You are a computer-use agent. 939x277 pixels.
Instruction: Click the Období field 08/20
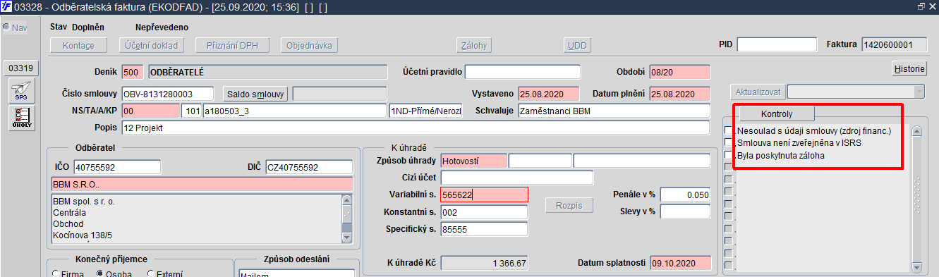(679, 72)
